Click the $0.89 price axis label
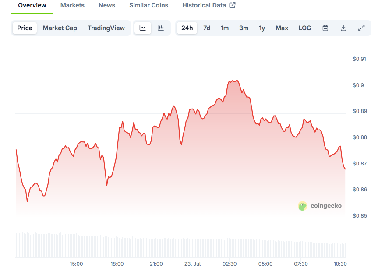 tap(360, 111)
